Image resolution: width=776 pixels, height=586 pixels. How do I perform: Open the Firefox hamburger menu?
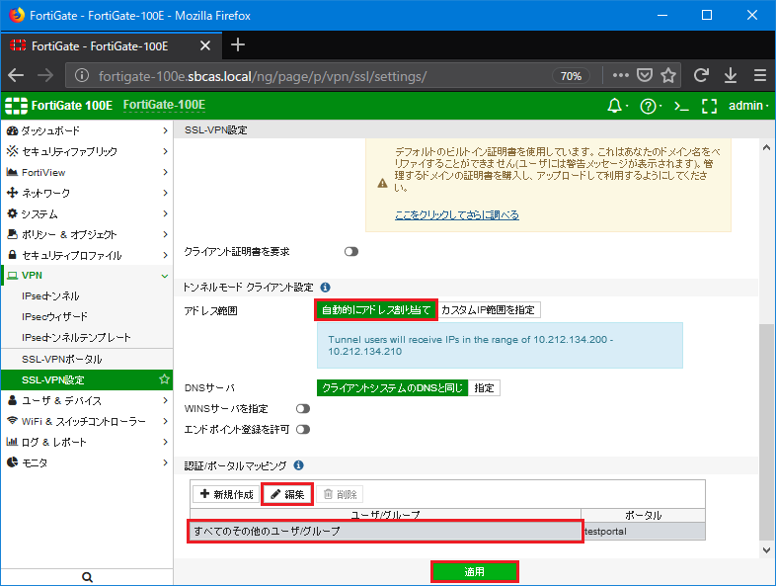click(x=760, y=75)
